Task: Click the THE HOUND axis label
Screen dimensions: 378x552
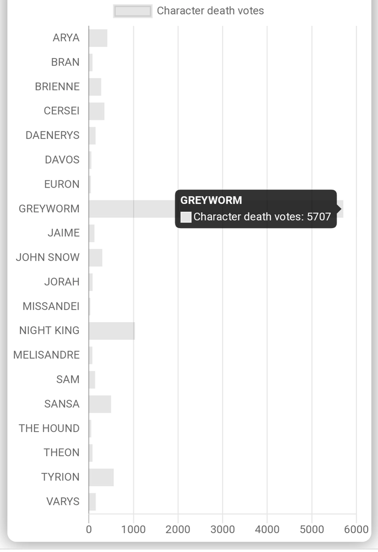Action: [x=49, y=429]
